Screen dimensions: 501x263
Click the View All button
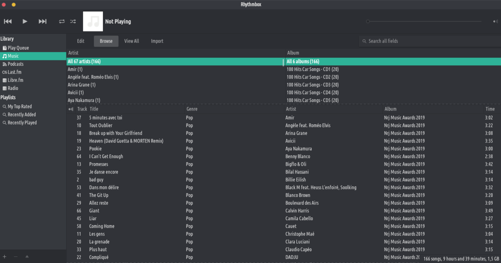131,41
